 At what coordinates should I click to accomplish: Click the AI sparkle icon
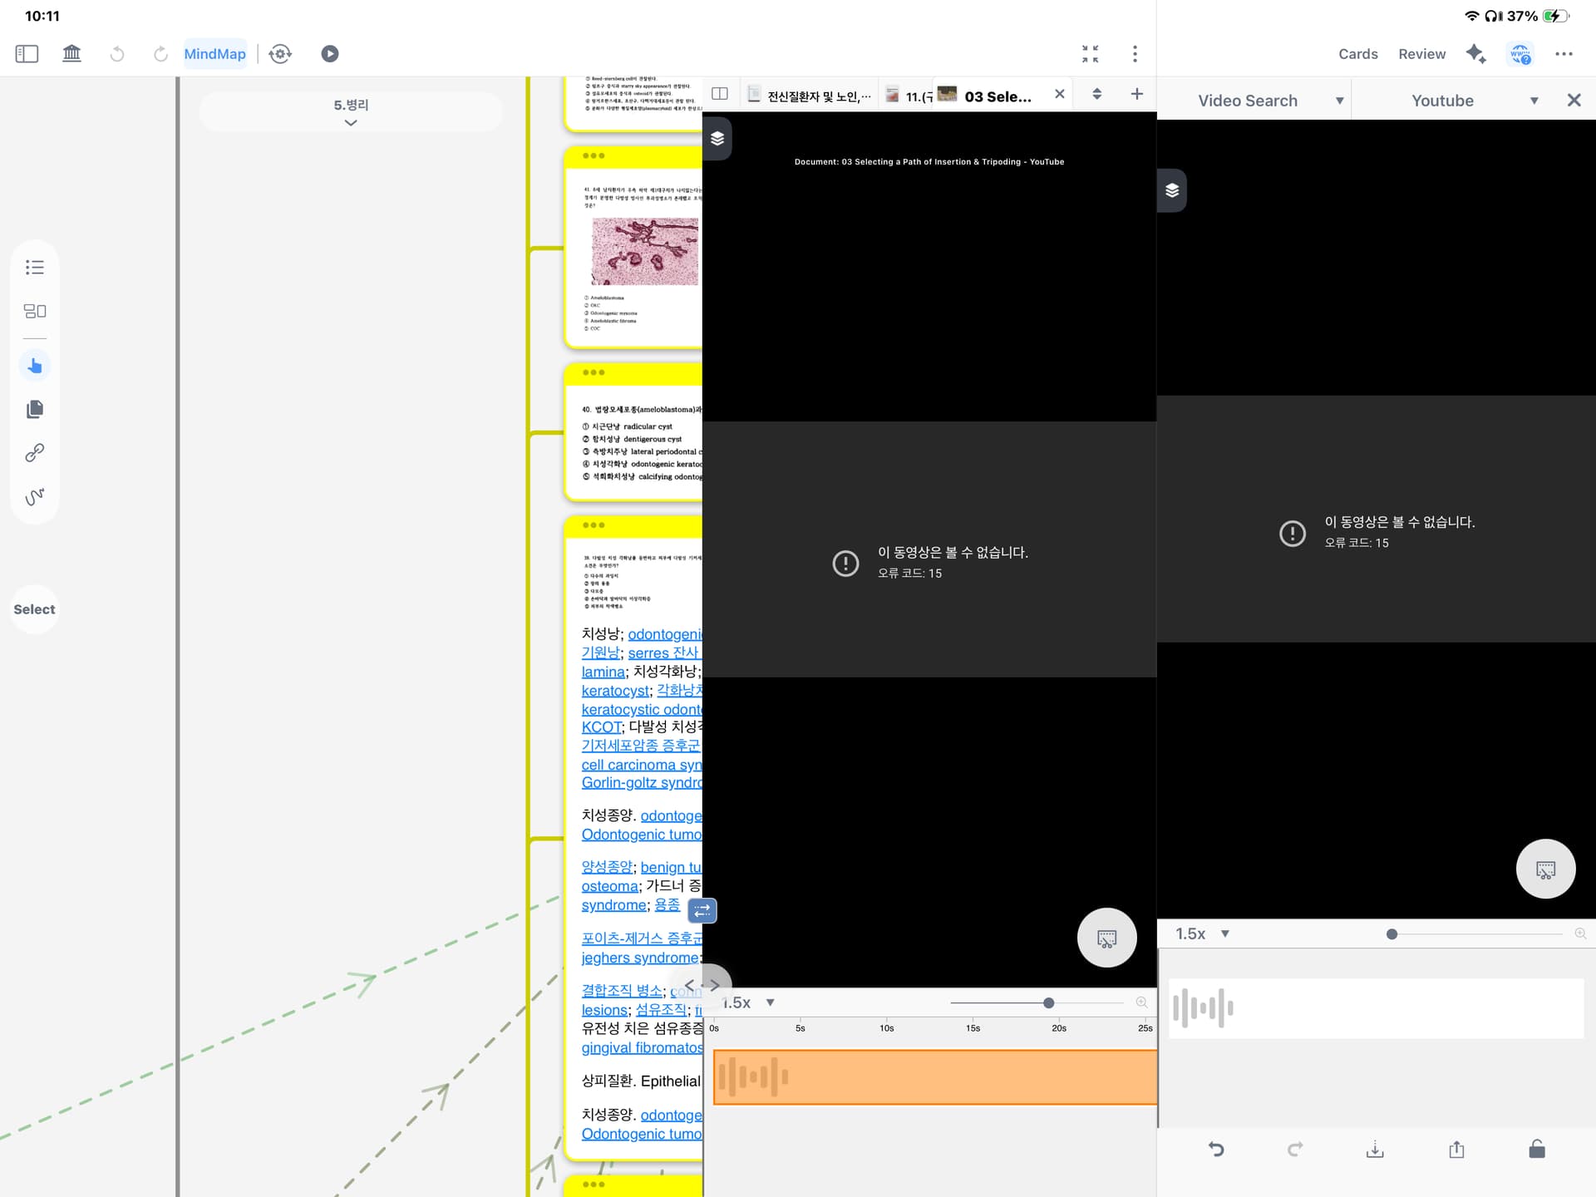[1475, 54]
